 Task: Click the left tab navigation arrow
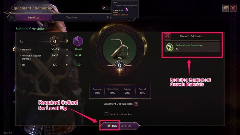(11, 17)
